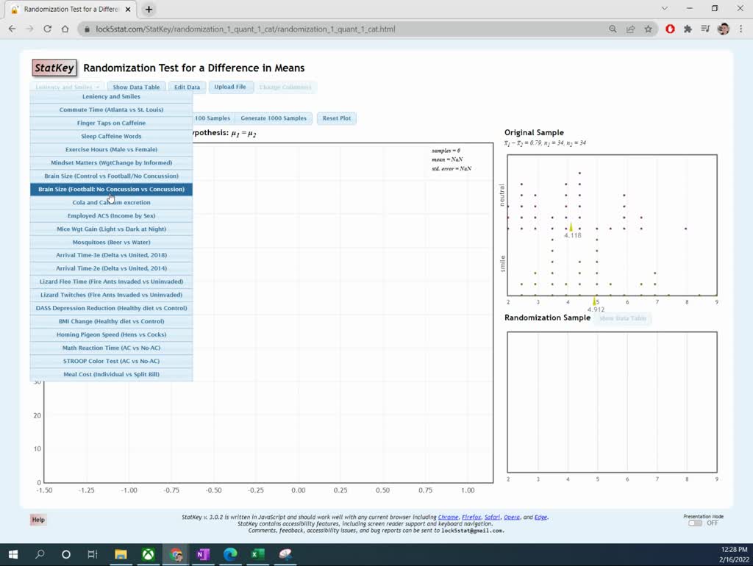Screen dimensions: 753x566
Task: Launch Excel from the taskbar
Action: pos(257,554)
